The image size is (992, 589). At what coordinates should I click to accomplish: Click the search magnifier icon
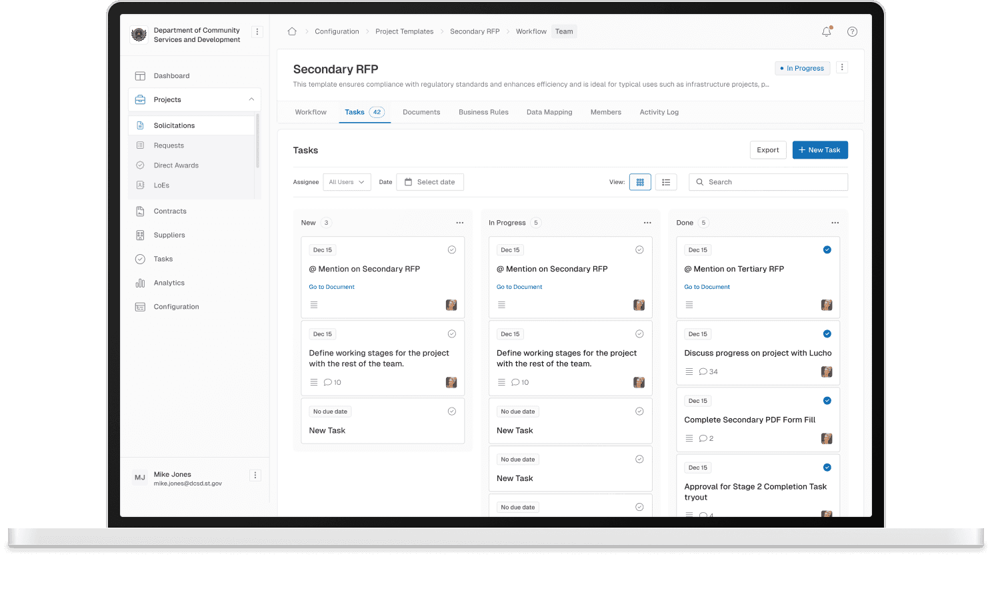[x=700, y=182]
